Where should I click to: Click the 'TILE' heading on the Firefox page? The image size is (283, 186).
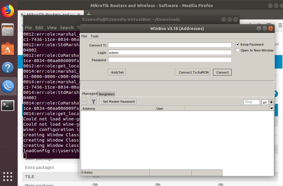coord(30,177)
